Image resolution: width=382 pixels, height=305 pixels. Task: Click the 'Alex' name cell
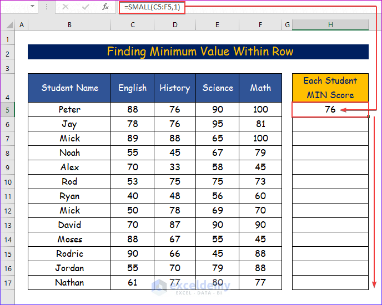(69, 167)
